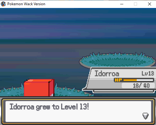Minimize the Pokemon Wack Version window

[122, 4]
